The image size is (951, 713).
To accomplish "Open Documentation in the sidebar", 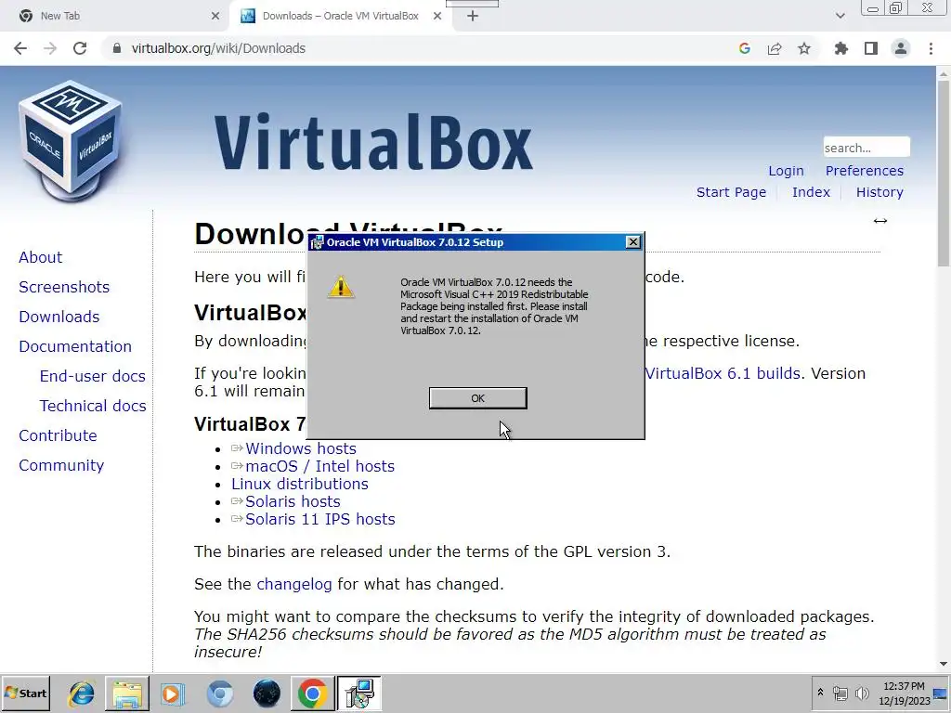I will (x=75, y=346).
